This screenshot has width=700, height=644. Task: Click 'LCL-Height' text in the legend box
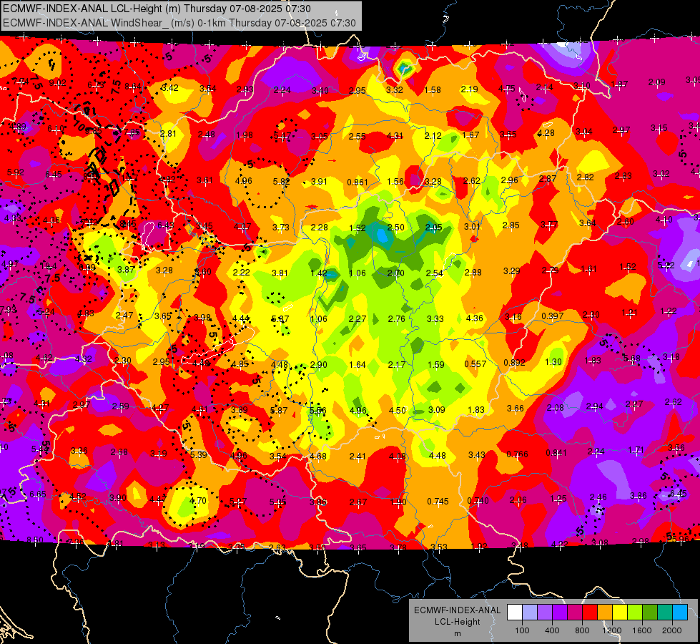[x=457, y=622]
